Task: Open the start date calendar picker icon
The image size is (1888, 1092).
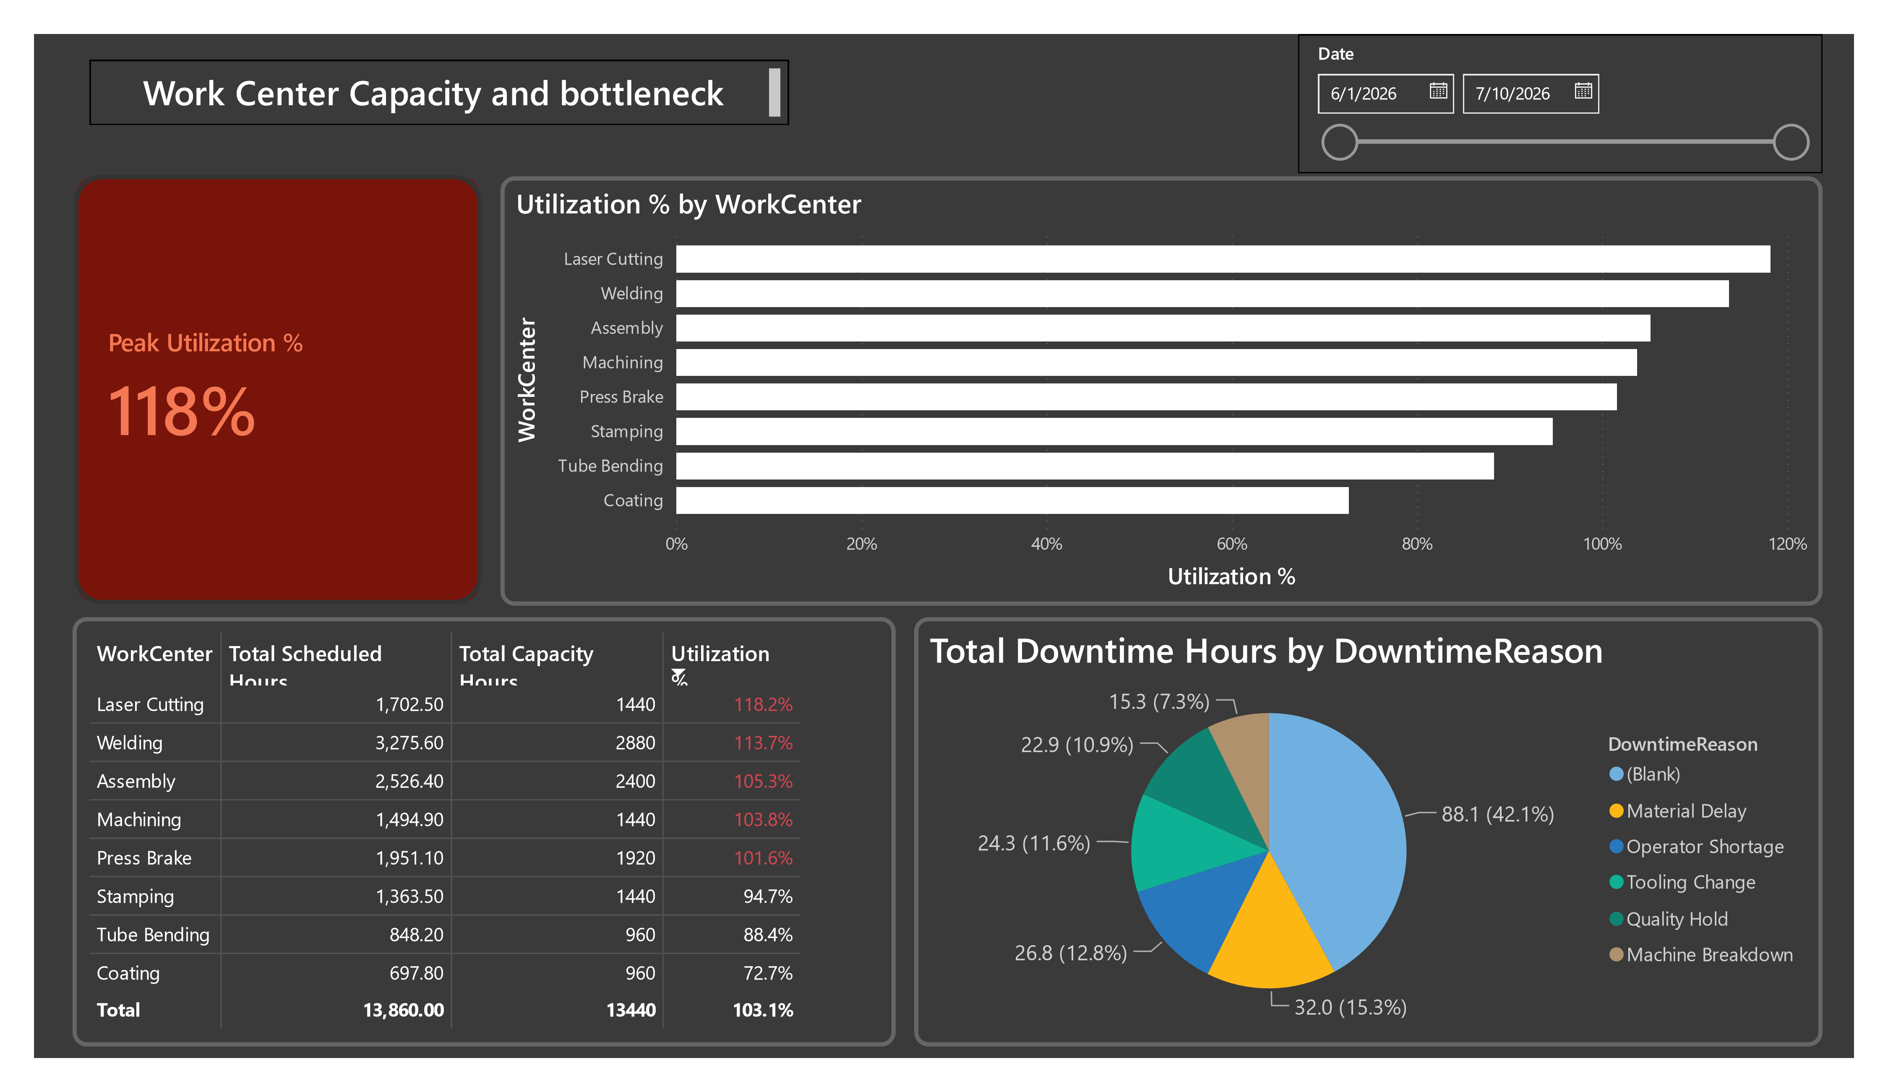Action: [1438, 91]
